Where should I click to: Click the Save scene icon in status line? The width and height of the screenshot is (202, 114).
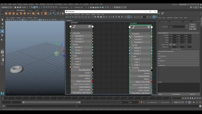[20, 7]
